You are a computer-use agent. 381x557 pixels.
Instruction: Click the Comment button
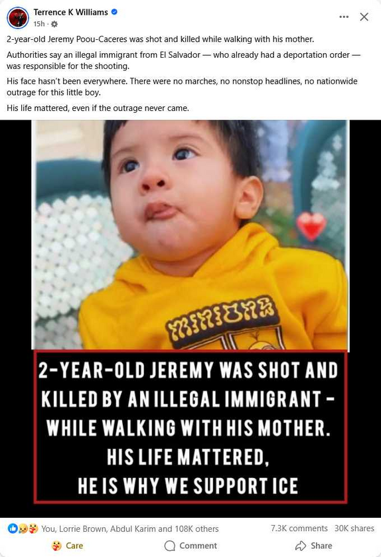click(190, 546)
